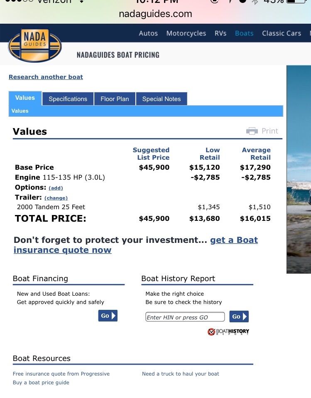Select the Values tab
The image size is (311, 398).
pyautogui.click(x=25, y=98)
